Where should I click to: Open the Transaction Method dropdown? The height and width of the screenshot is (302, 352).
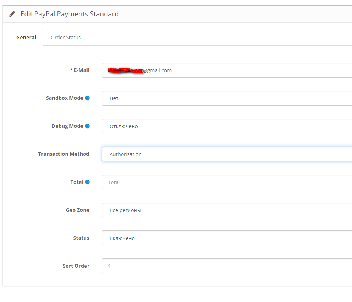pyautogui.click(x=227, y=154)
